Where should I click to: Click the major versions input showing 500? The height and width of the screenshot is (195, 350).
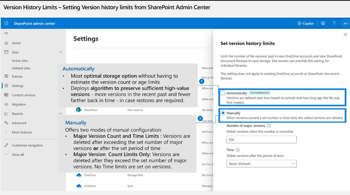point(261,139)
